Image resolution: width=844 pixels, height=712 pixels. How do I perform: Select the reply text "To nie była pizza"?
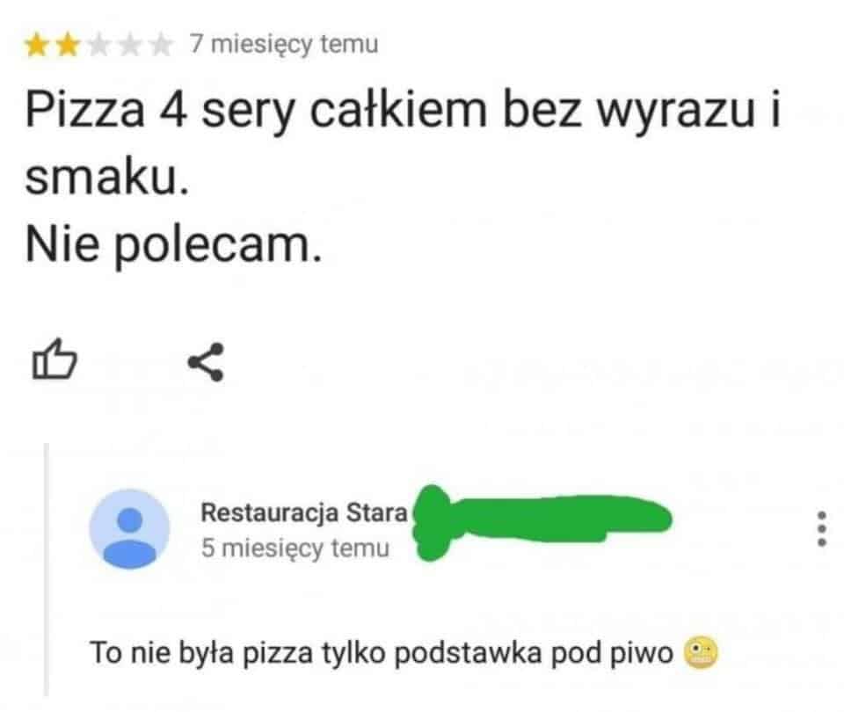(200, 653)
